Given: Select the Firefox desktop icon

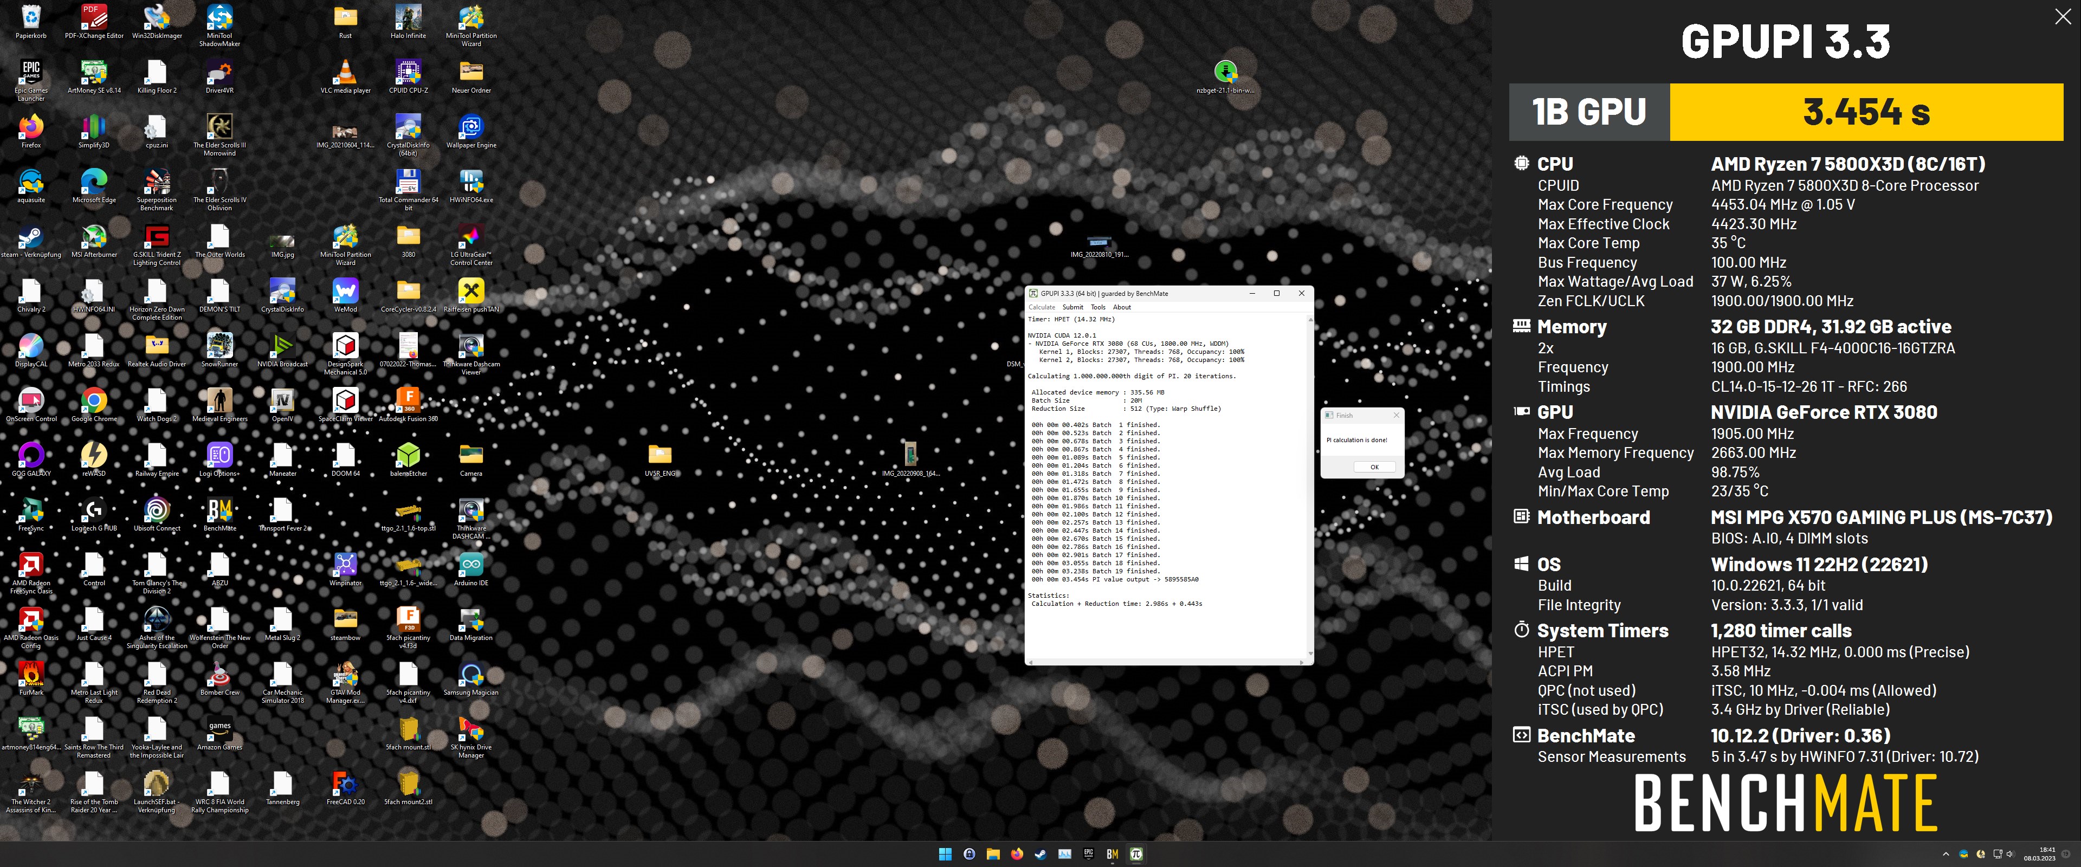Looking at the screenshot, I should point(31,131).
